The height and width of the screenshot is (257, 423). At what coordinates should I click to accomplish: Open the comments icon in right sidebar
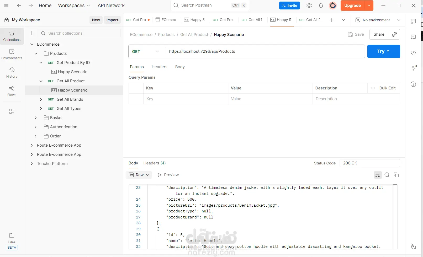[413, 37]
